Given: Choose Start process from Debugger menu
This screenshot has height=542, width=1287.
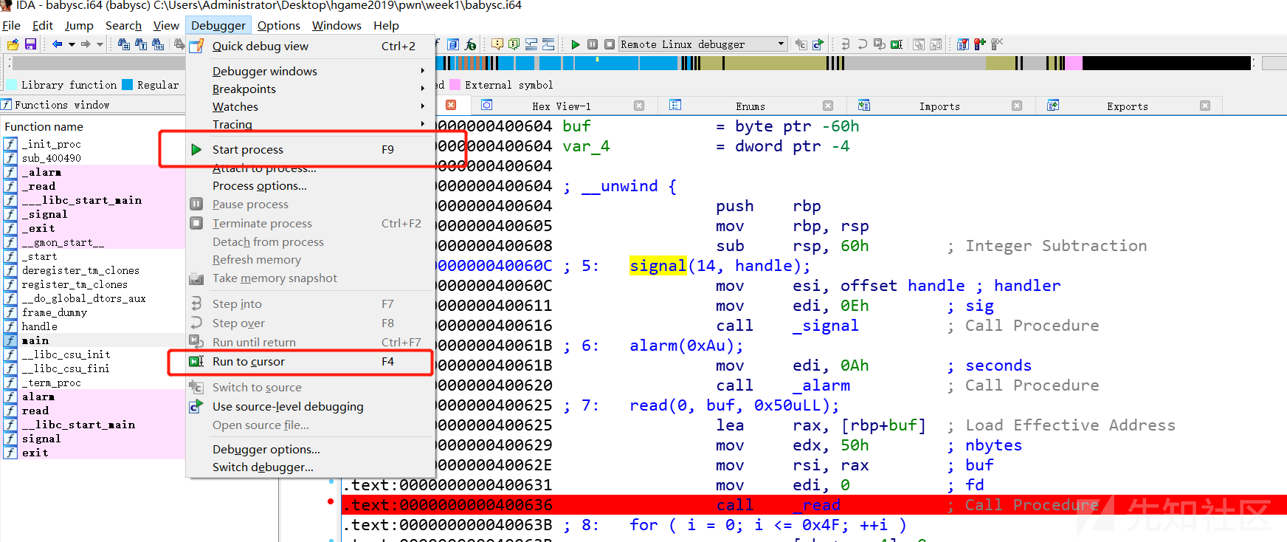Looking at the screenshot, I should pyautogui.click(x=248, y=149).
